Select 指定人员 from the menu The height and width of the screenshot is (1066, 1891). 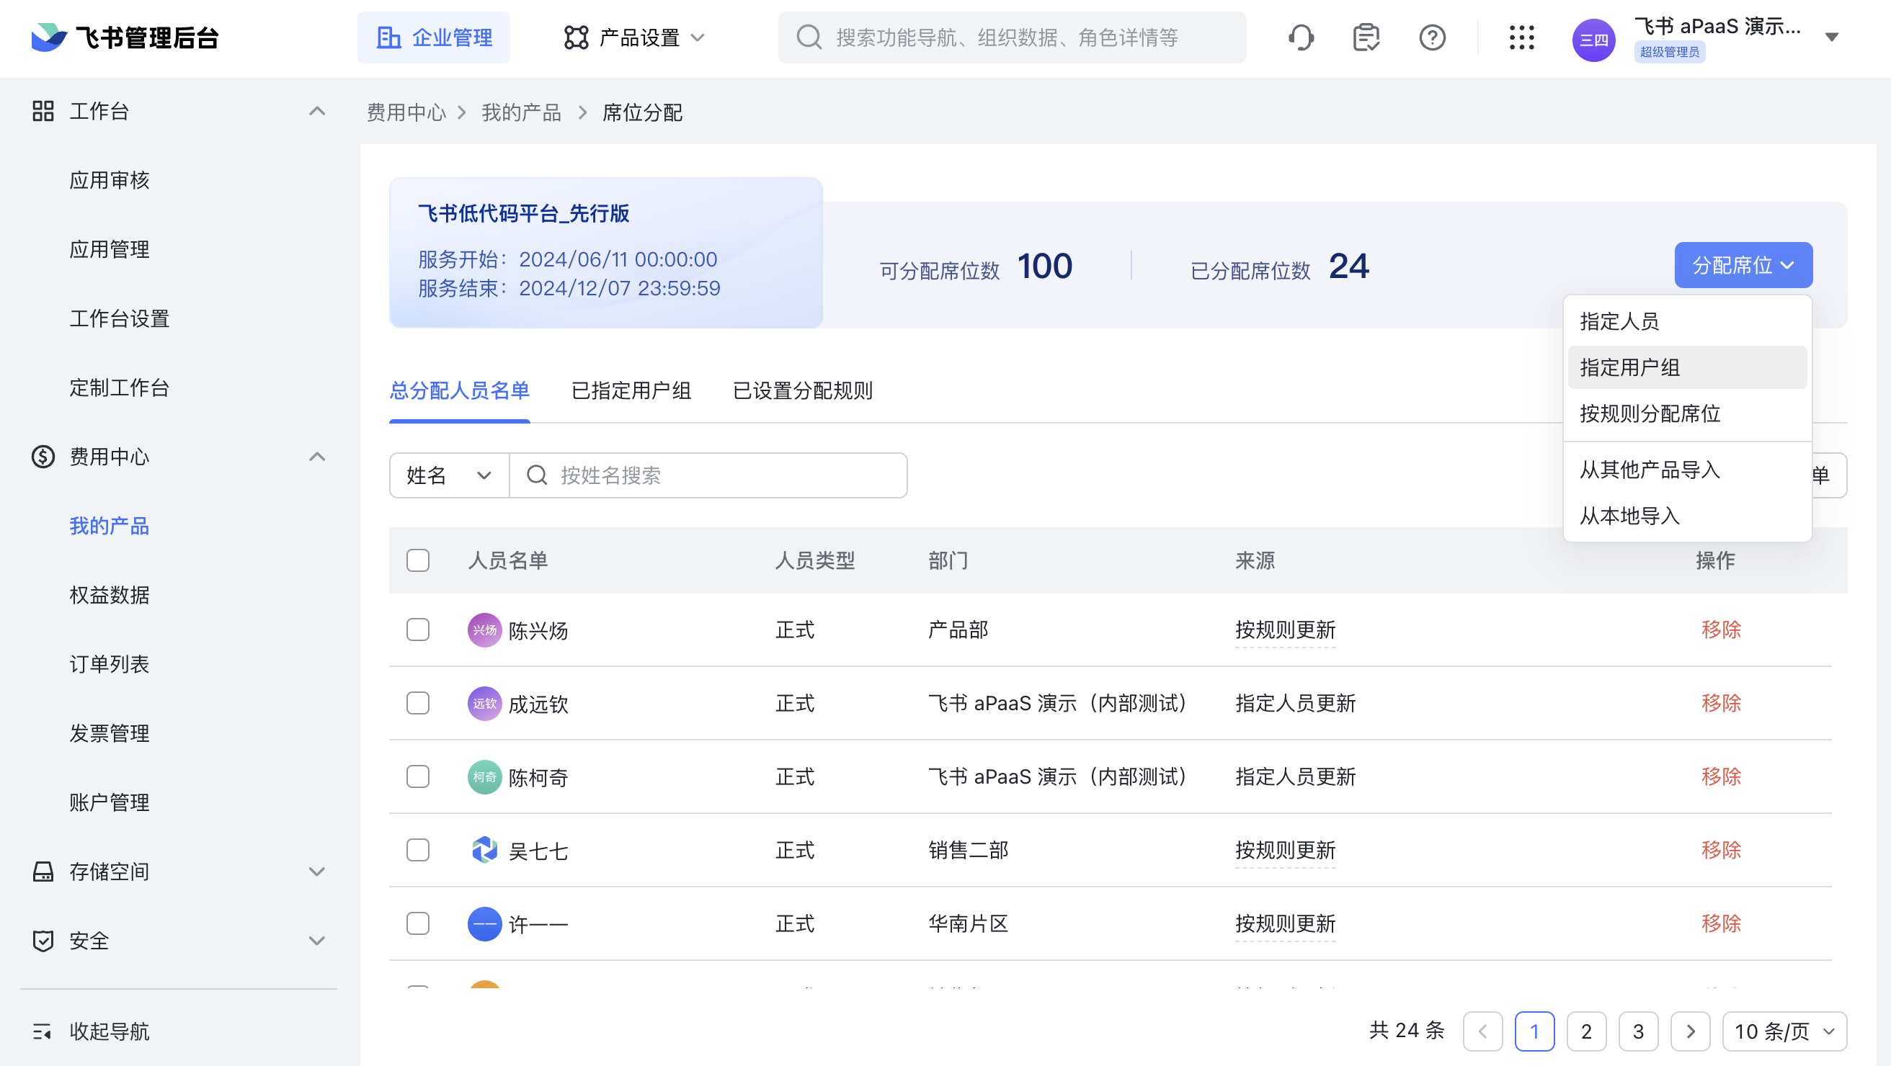1687,321
